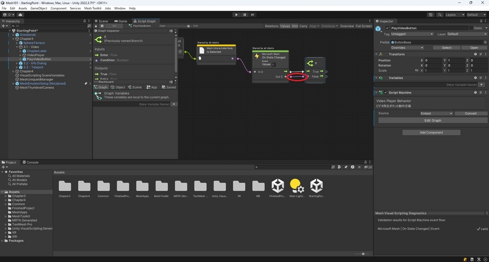This screenshot has width=489, height=262.
Task: Open the account D dropdown
Action: tap(9, 15)
